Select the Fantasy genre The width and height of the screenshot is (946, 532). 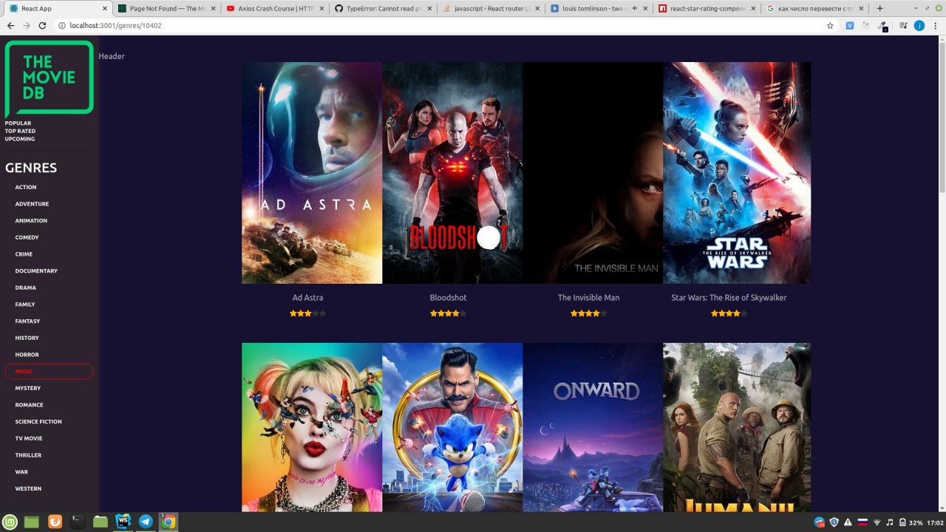(27, 321)
